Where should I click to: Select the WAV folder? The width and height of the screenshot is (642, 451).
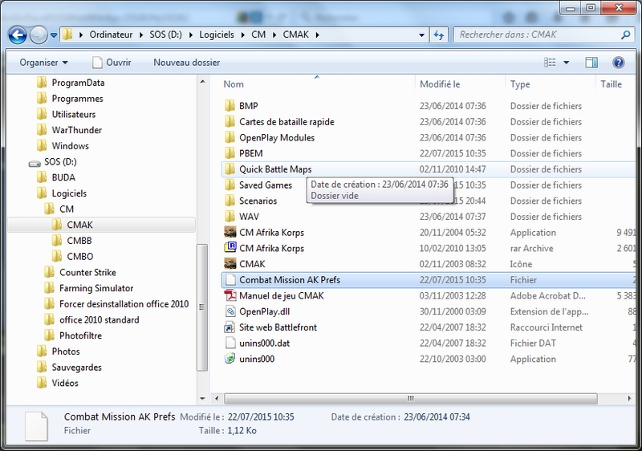tap(249, 217)
